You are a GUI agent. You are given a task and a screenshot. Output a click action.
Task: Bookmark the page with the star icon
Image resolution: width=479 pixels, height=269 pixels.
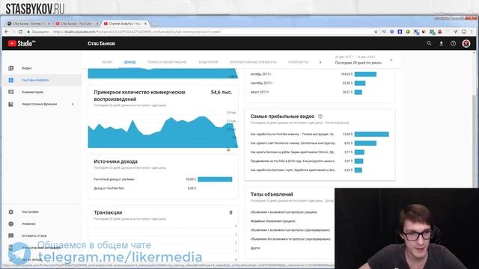pyautogui.click(x=376, y=31)
